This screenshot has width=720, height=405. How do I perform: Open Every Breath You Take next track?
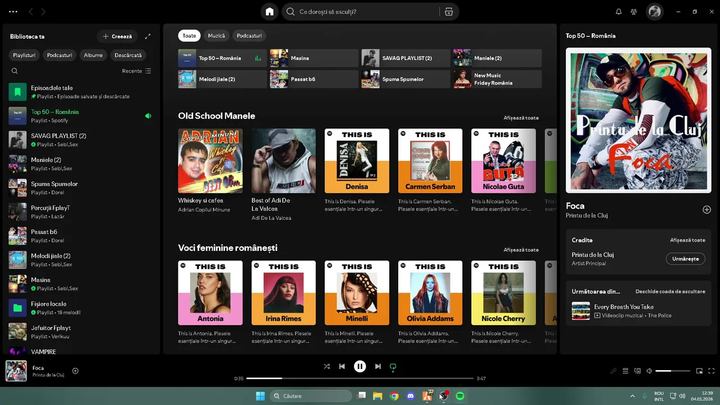[638, 311]
